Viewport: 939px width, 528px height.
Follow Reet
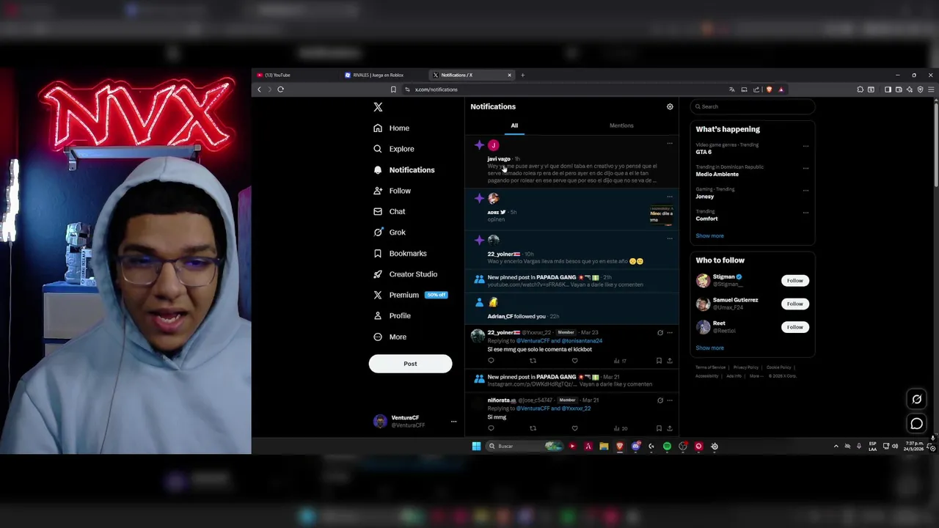[794, 327]
